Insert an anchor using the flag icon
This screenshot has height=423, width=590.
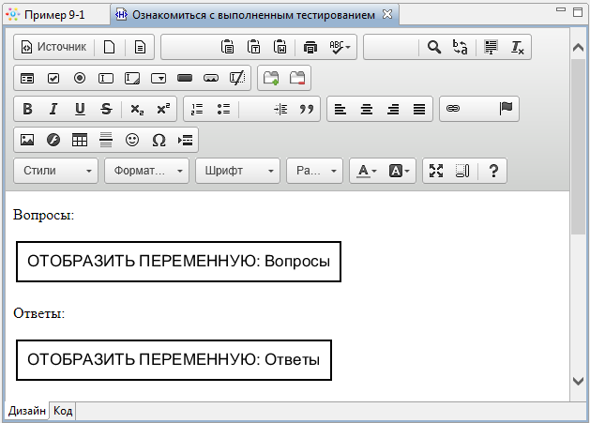click(506, 109)
